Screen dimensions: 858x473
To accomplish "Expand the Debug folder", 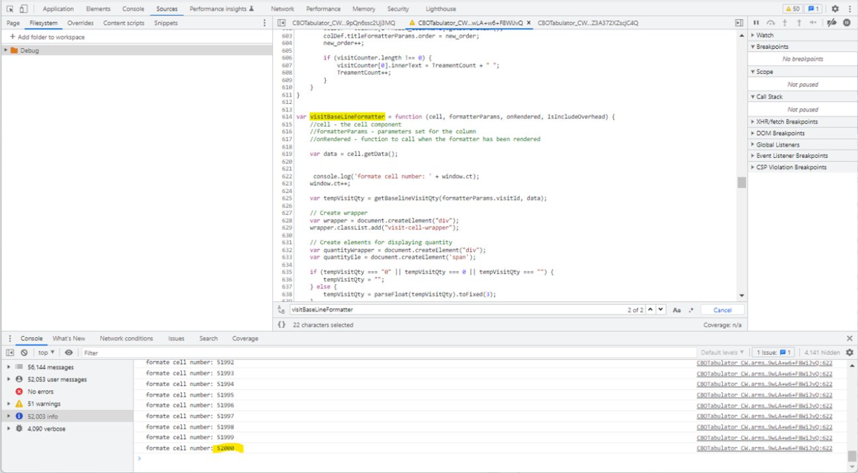I will click(5, 50).
